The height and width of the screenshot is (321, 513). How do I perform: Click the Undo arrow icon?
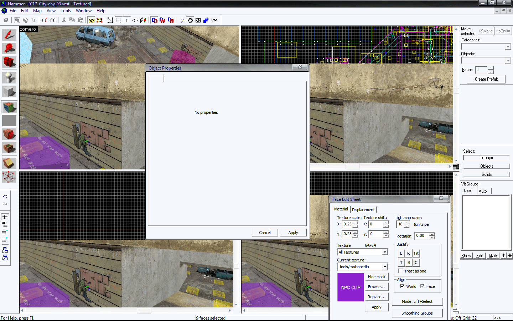point(5,197)
